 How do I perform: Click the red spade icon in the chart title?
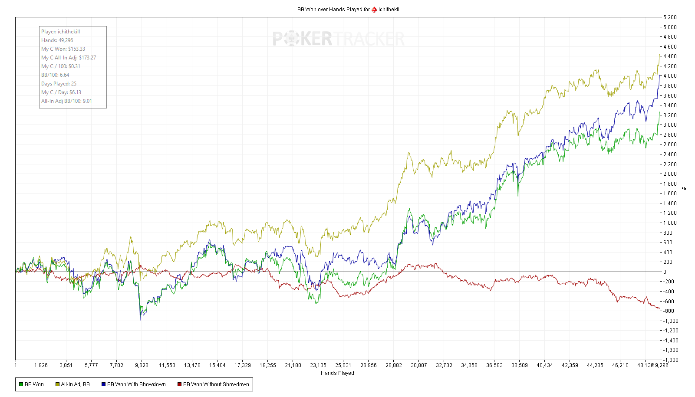pyautogui.click(x=374, y=10)
